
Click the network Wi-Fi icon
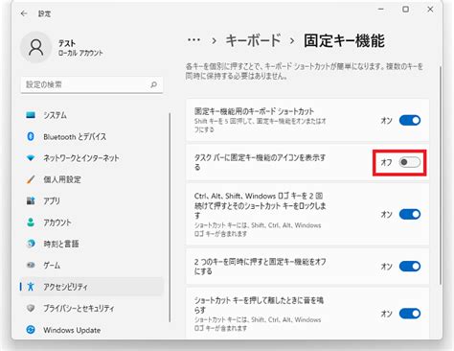click(31, 158)
